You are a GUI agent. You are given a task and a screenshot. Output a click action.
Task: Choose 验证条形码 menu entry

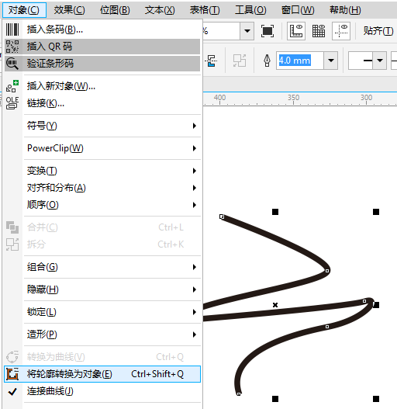(102, 64)
